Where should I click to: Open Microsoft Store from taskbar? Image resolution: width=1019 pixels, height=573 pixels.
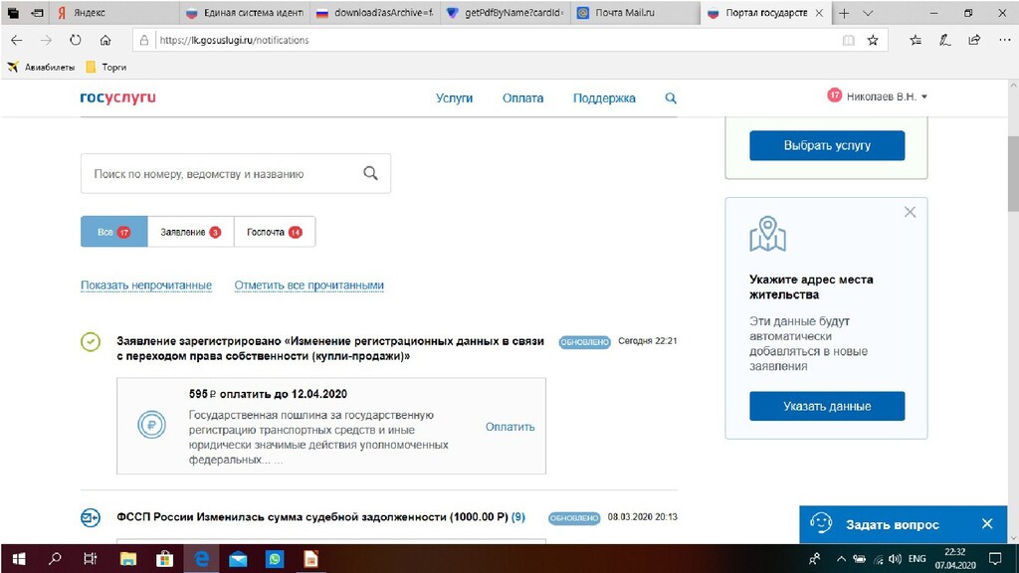(164, 559)
